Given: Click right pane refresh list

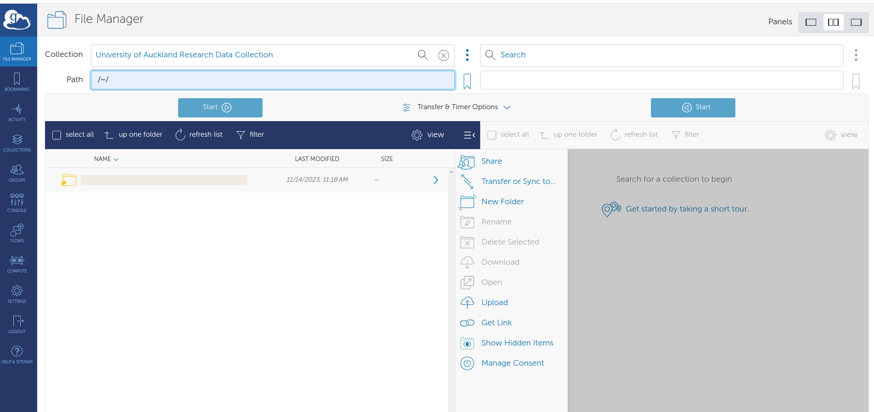Looking at the screenshot, I should pos(634,134).
